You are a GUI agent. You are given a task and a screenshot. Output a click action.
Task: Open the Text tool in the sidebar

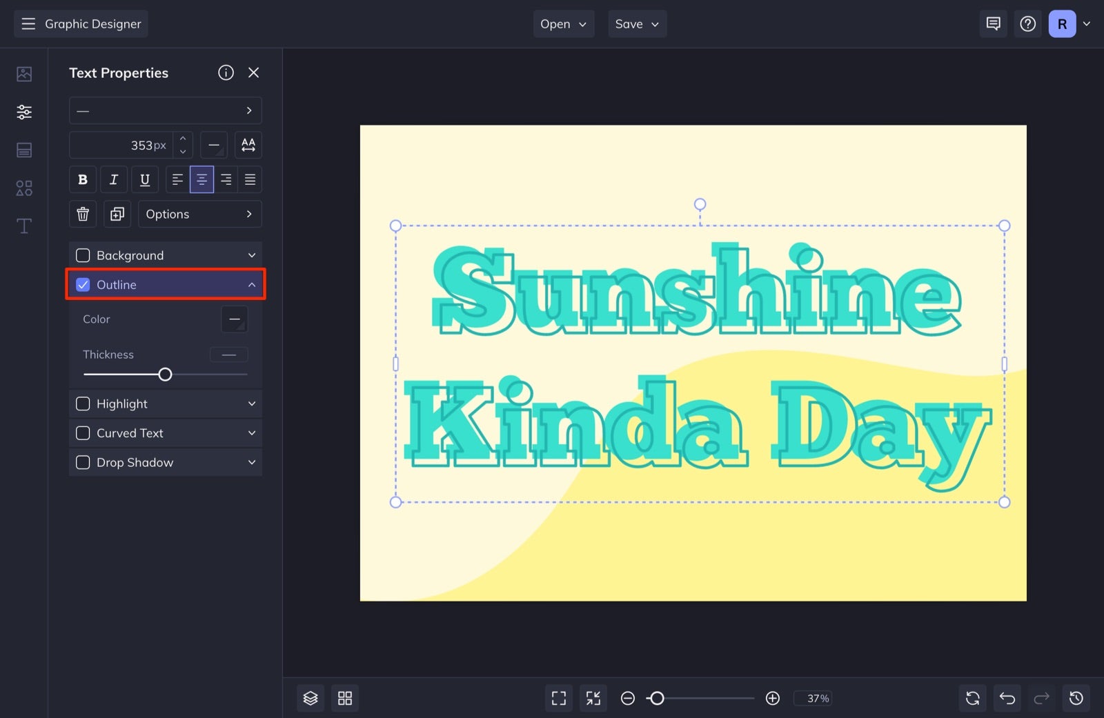click(x=23, y=226)
